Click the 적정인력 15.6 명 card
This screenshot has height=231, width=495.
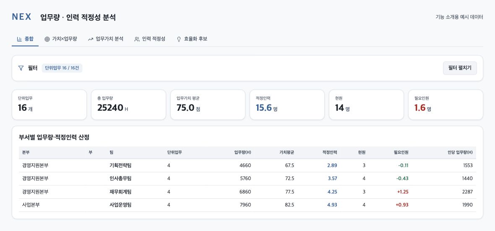pyautogui.click(x=287, y=105)
